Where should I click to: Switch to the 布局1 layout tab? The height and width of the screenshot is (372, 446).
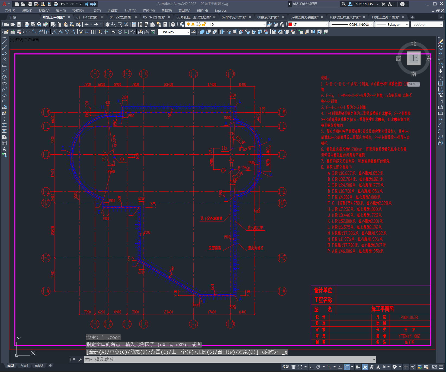point(24,366)
